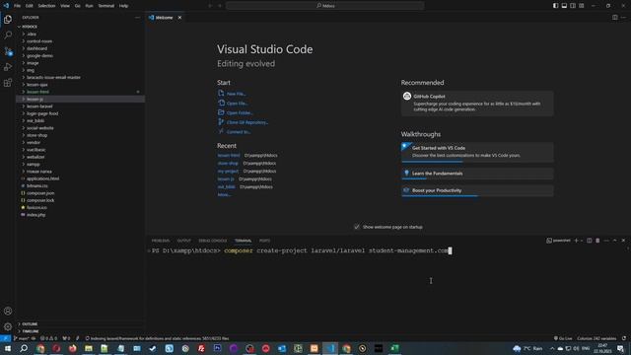Open Get Started with VS Code walkthrough
The height and width of the screenshot is (355, 631).
477,152
